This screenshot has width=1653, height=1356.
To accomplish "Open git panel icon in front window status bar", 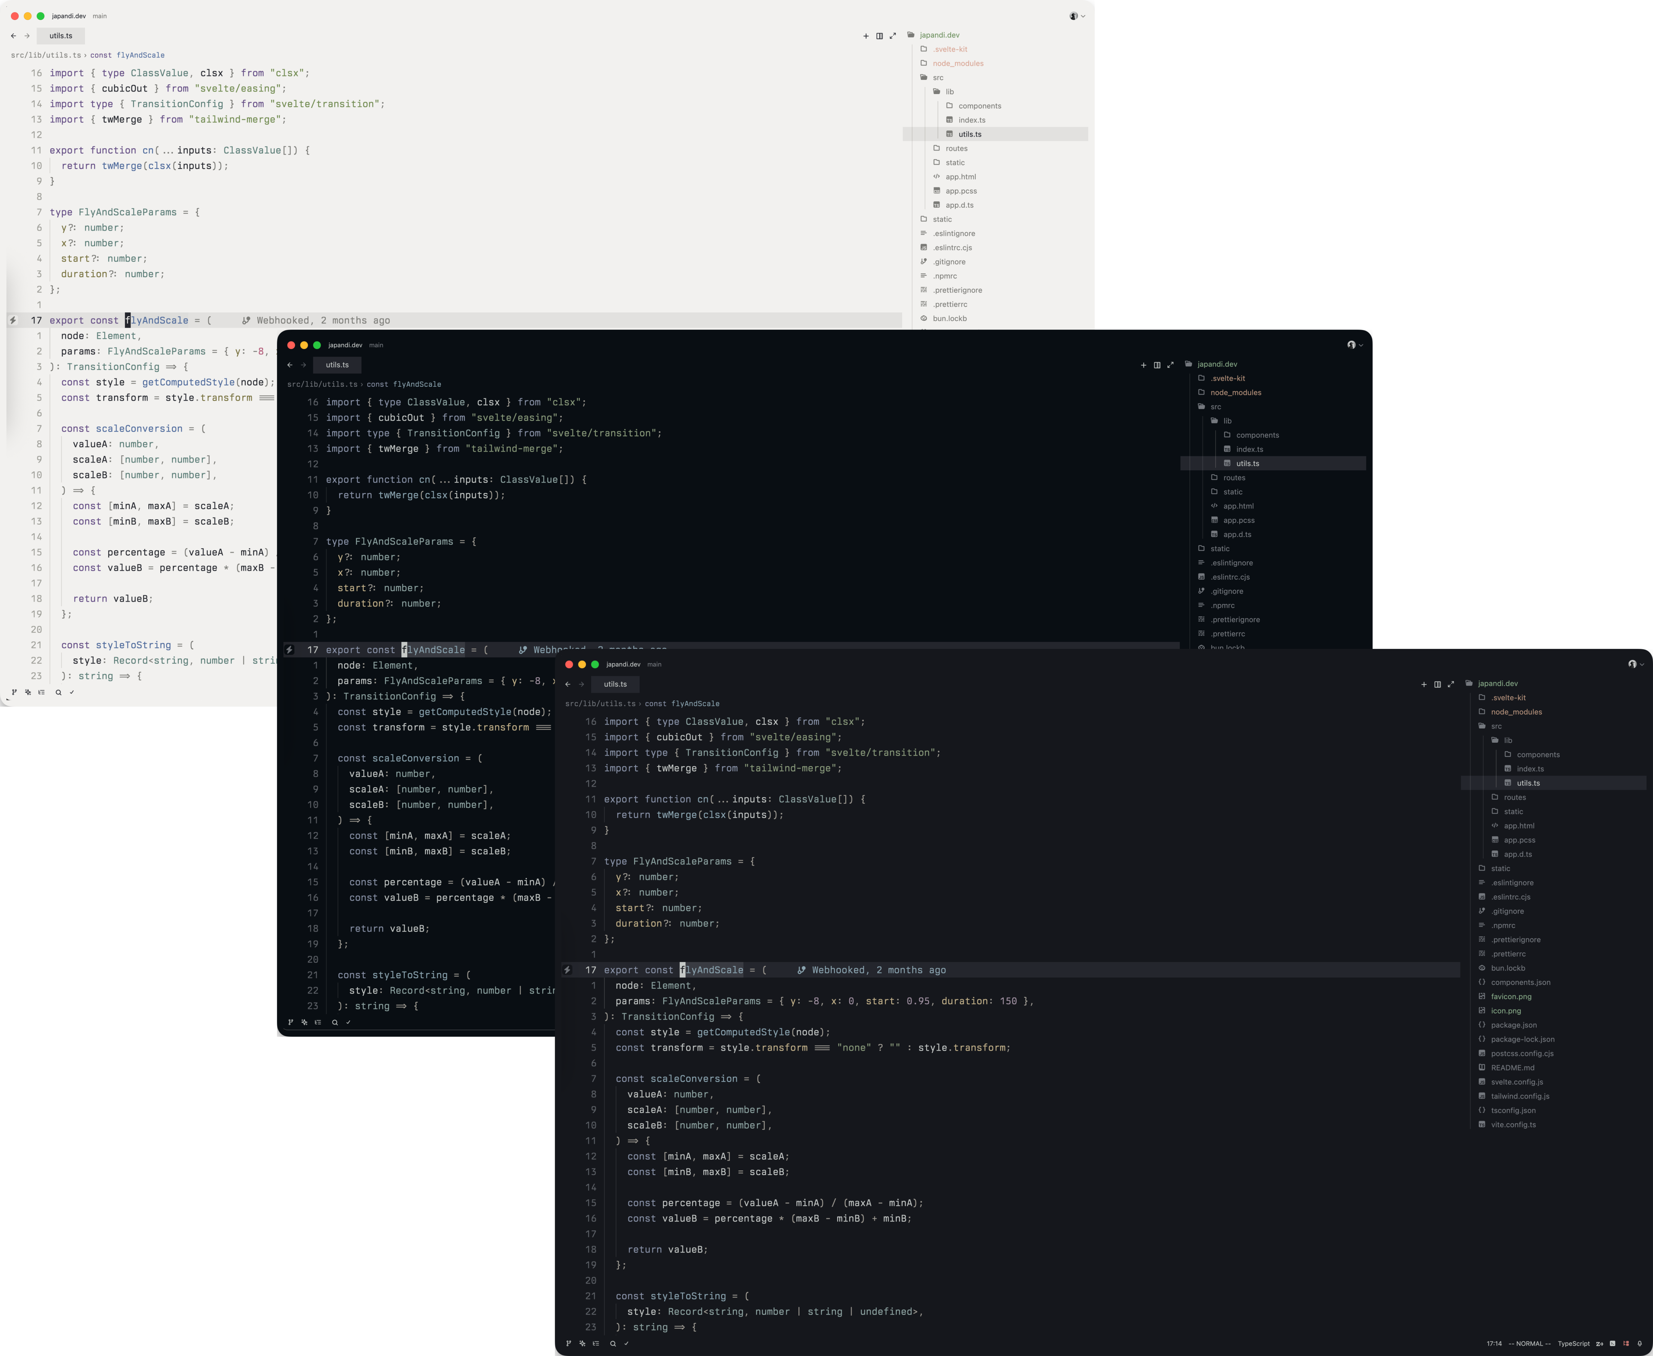I will coord(568,1344).
